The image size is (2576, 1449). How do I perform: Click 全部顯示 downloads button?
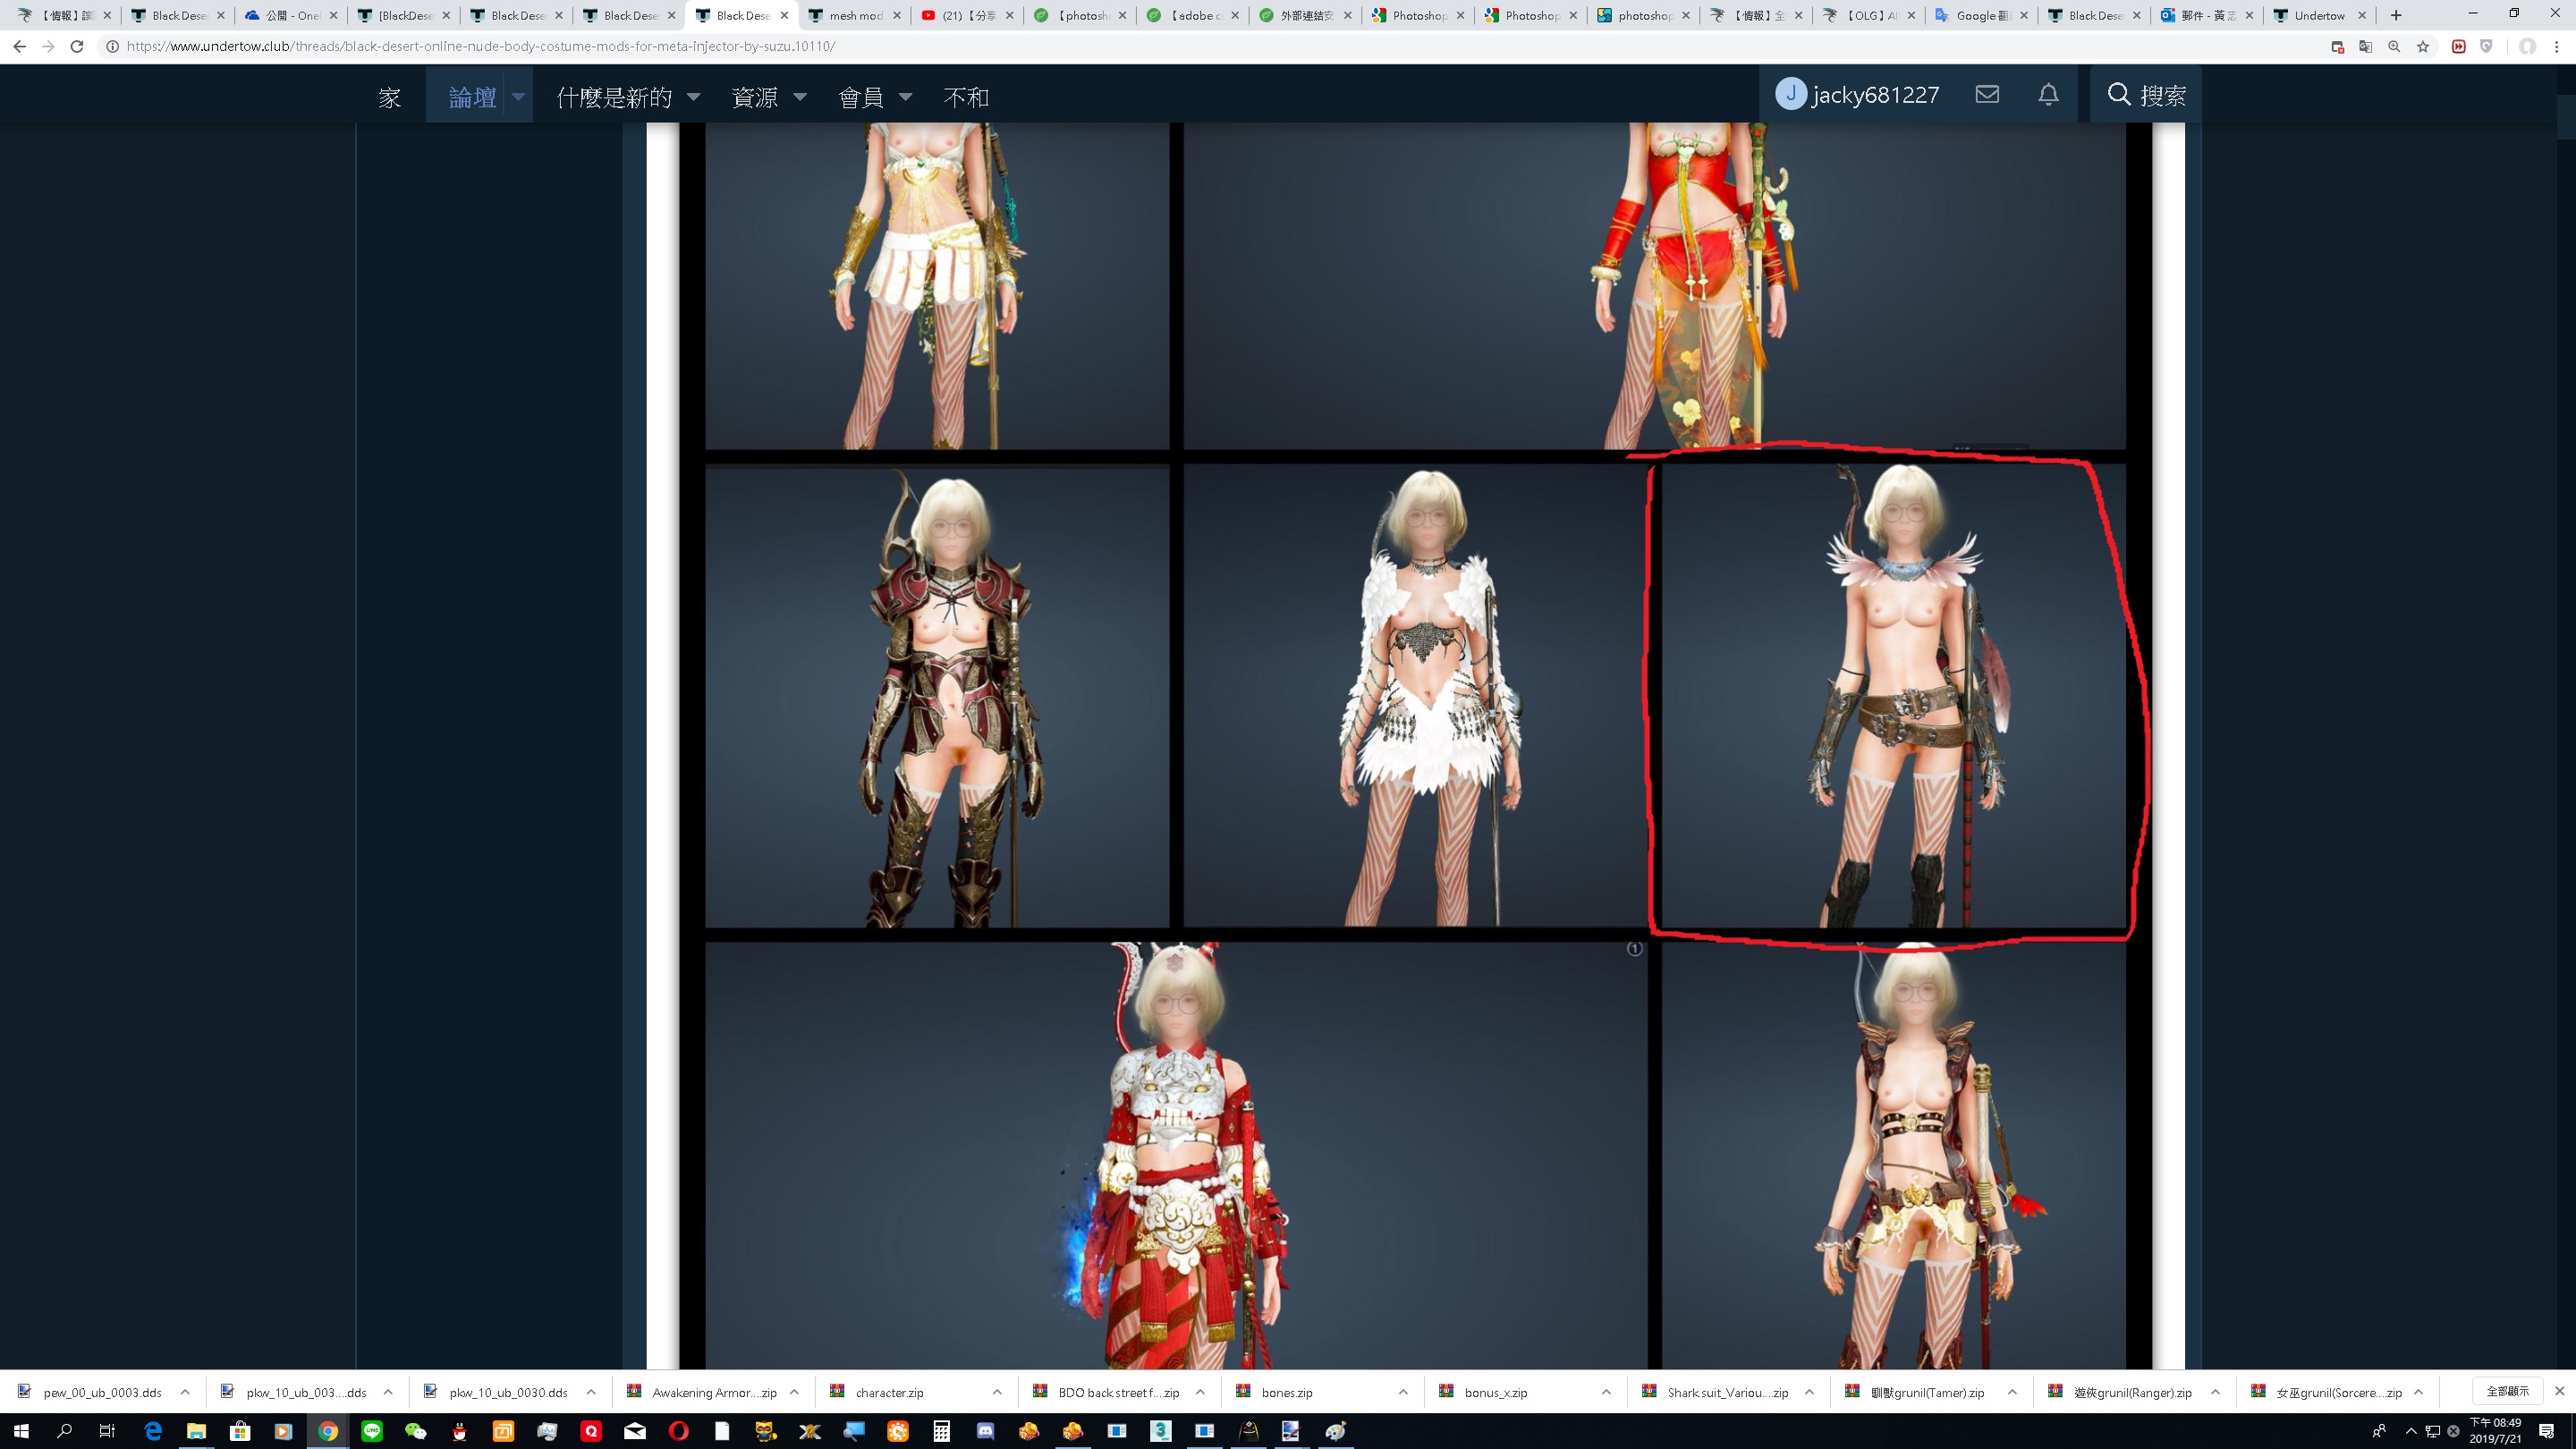[x=2507, y=1391]
